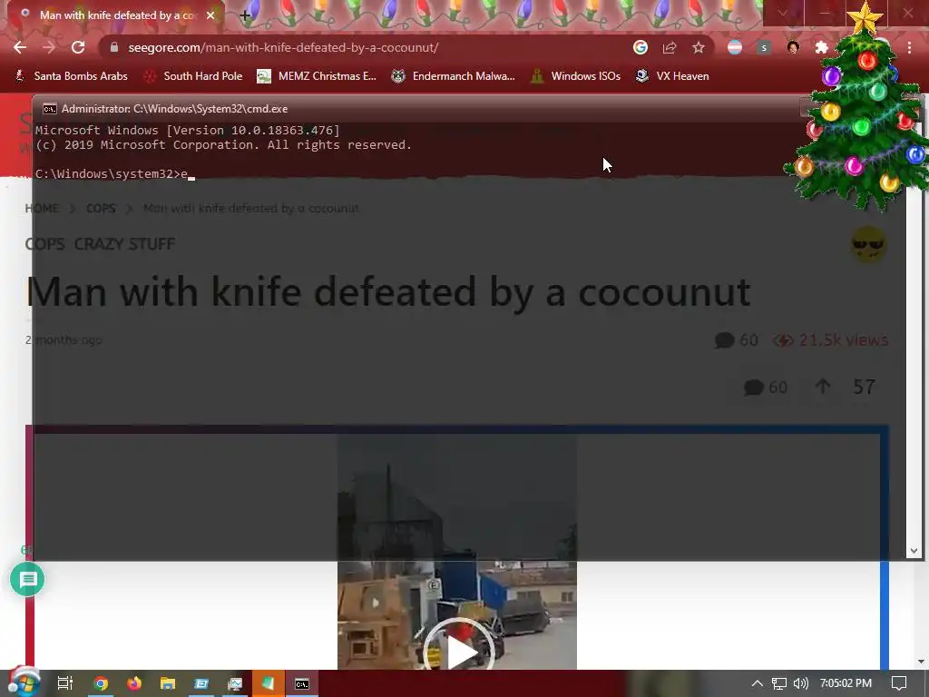Play the video with the play button

click(x=458, y=650)
